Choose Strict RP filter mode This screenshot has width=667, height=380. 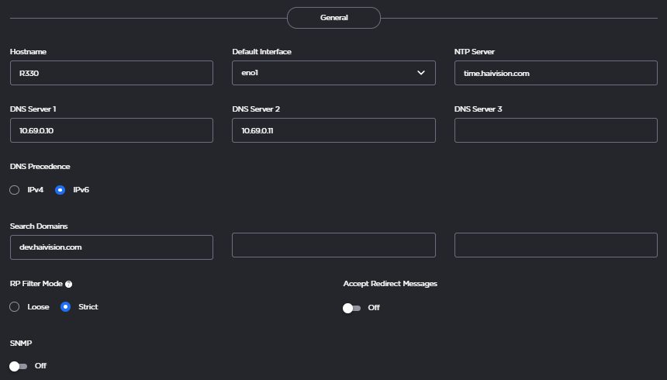pyautogui.click(x=66, y=307)
